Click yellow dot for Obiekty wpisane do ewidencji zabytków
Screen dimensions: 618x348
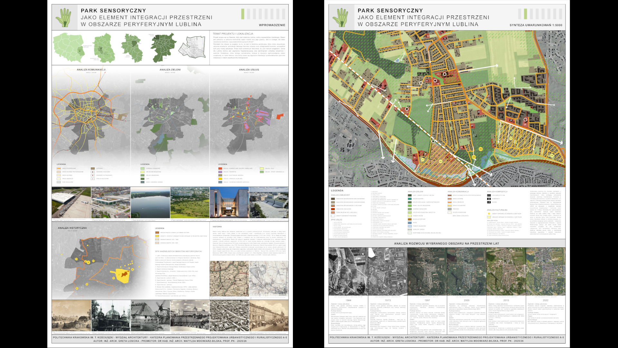(489, 214)
